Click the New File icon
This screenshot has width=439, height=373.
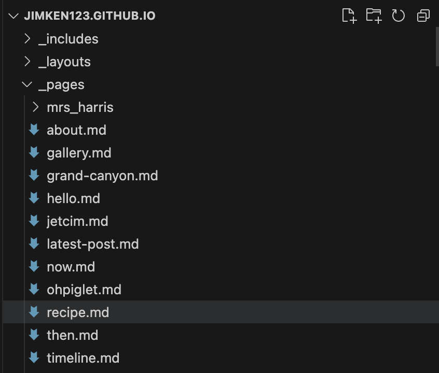coord(349,16)
